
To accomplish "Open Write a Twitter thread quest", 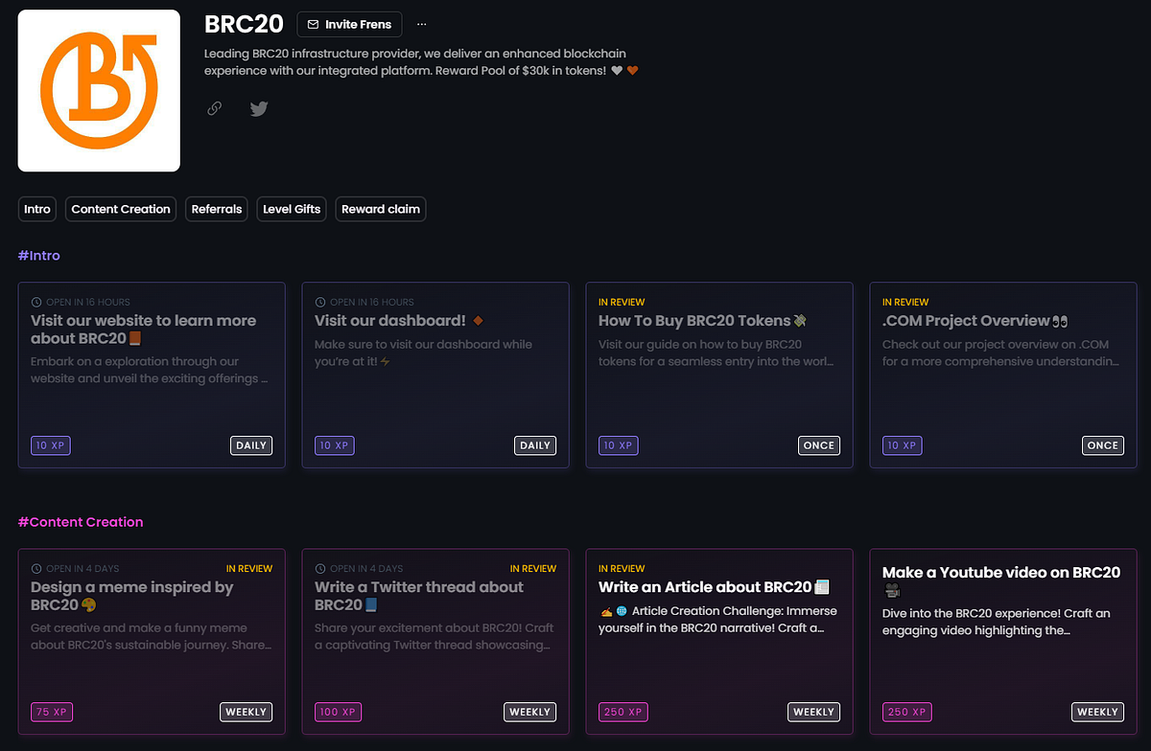I will [435, 641].
